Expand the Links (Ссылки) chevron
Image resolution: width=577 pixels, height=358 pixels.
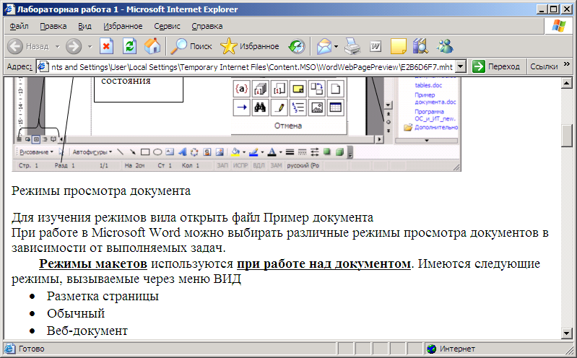pyautogui.click(x=567, y=64)
